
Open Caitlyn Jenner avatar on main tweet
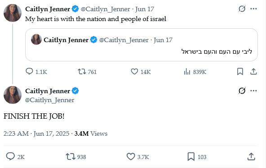(13, 95)
